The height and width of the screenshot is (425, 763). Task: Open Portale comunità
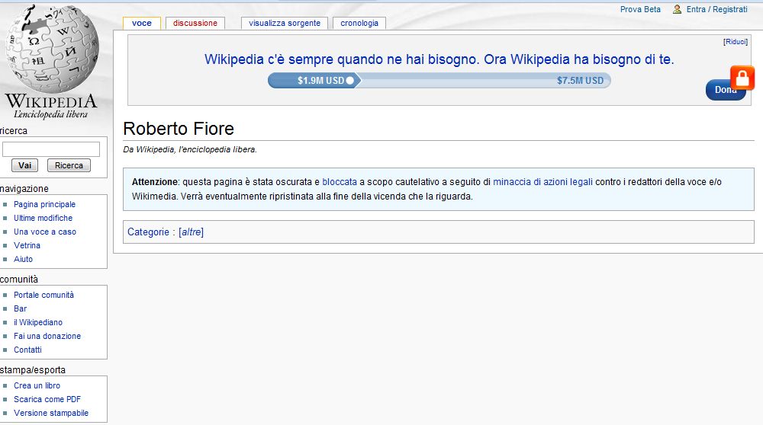point(43,295)
